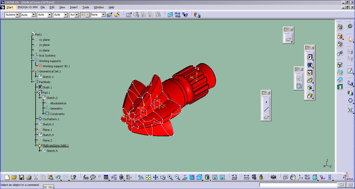The width and height of the screenshot is (355, 189).
Task: Select Plane.2 in the tree
Action: (x=47, y=140)
